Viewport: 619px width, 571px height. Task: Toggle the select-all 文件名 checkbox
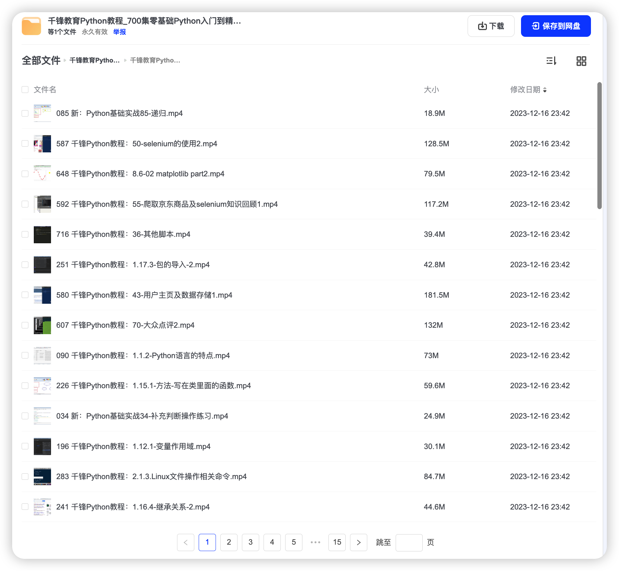tap(25, 90)
